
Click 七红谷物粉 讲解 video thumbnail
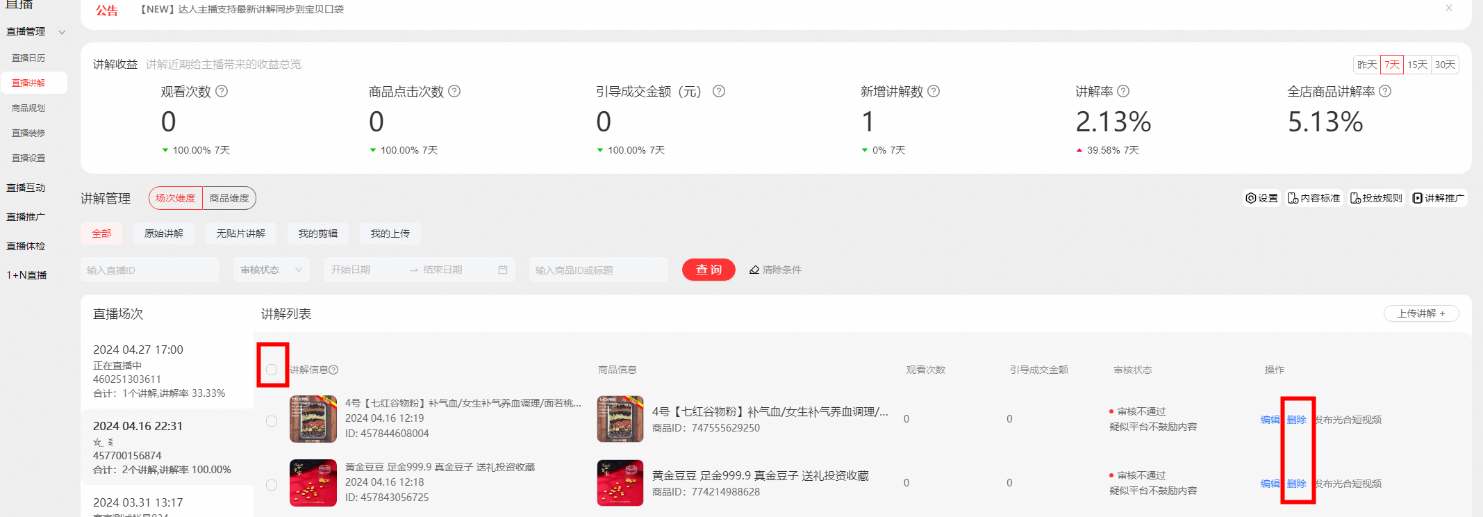pyautogui.click(x=313, y=419)
